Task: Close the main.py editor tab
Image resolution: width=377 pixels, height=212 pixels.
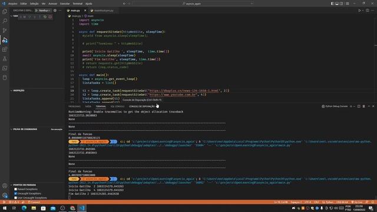Action: pos(85,11)
